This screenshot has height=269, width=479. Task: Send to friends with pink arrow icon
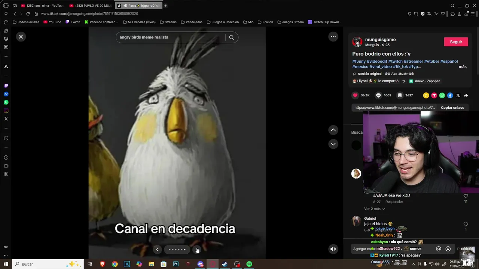(434, 95)
